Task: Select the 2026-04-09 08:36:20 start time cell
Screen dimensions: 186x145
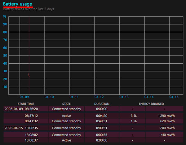Action: (x=21, y=109)
